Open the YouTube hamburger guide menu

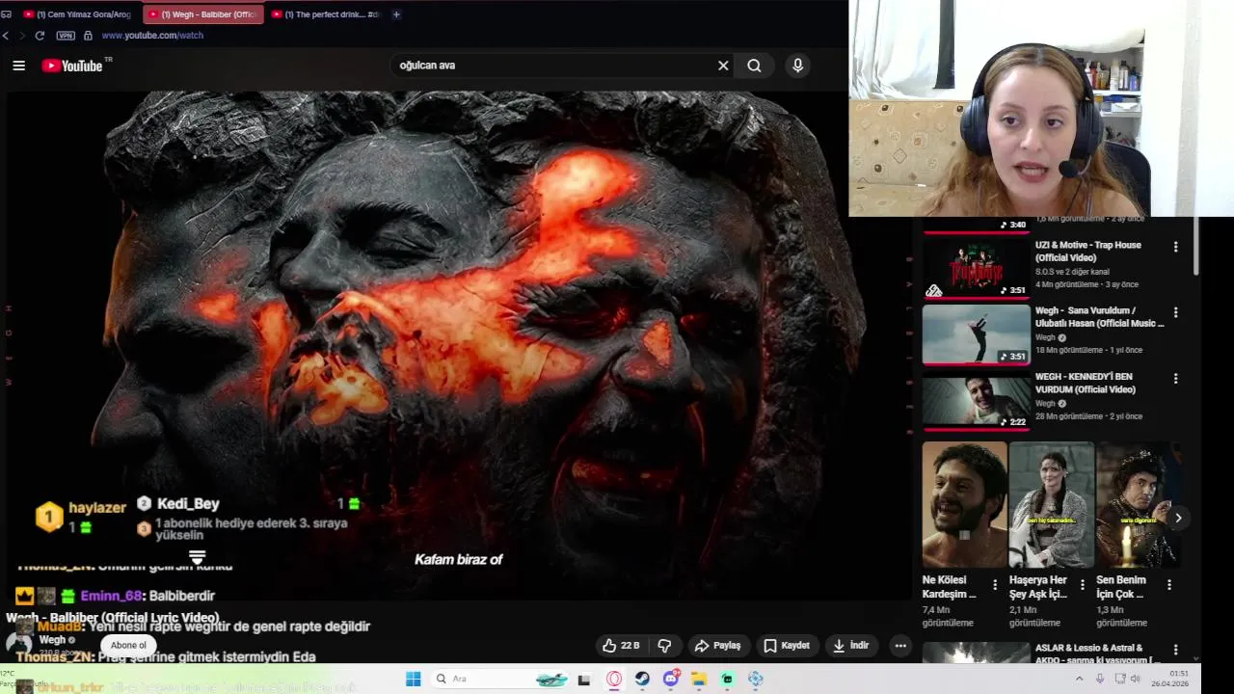[x=18, y=66]
